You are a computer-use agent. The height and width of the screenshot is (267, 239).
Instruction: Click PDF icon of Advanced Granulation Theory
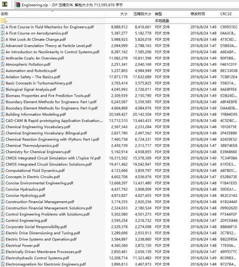pos(3,46)
